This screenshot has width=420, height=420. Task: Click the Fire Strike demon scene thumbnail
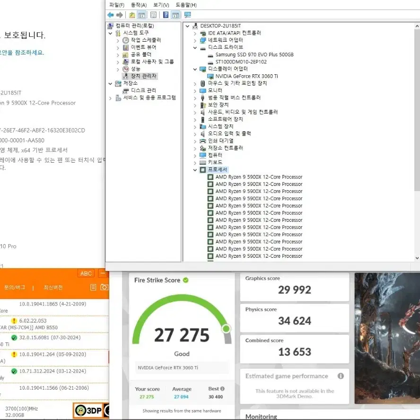pos(387,338)
